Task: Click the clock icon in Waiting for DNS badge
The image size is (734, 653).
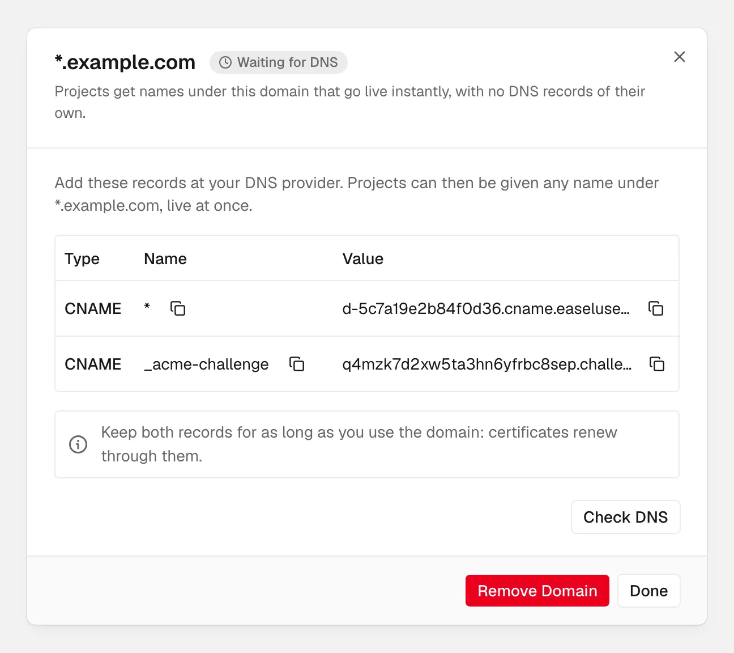Action: [225, 62]
